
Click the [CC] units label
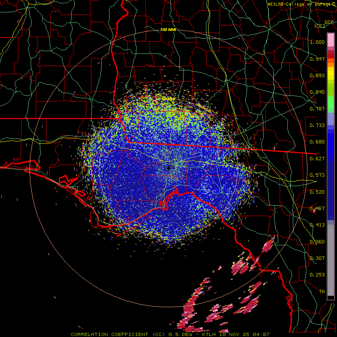320,26
